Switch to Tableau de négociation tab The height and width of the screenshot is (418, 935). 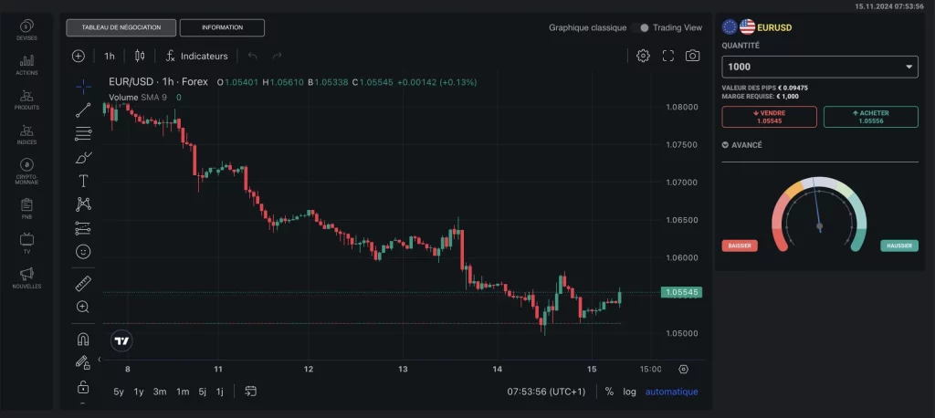point(121,27)
